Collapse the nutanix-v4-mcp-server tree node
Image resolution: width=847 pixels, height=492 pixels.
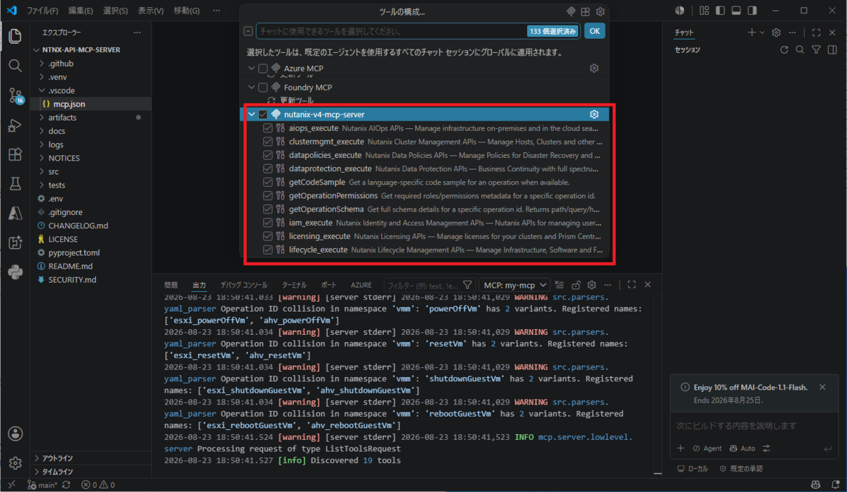click(252, 114)
